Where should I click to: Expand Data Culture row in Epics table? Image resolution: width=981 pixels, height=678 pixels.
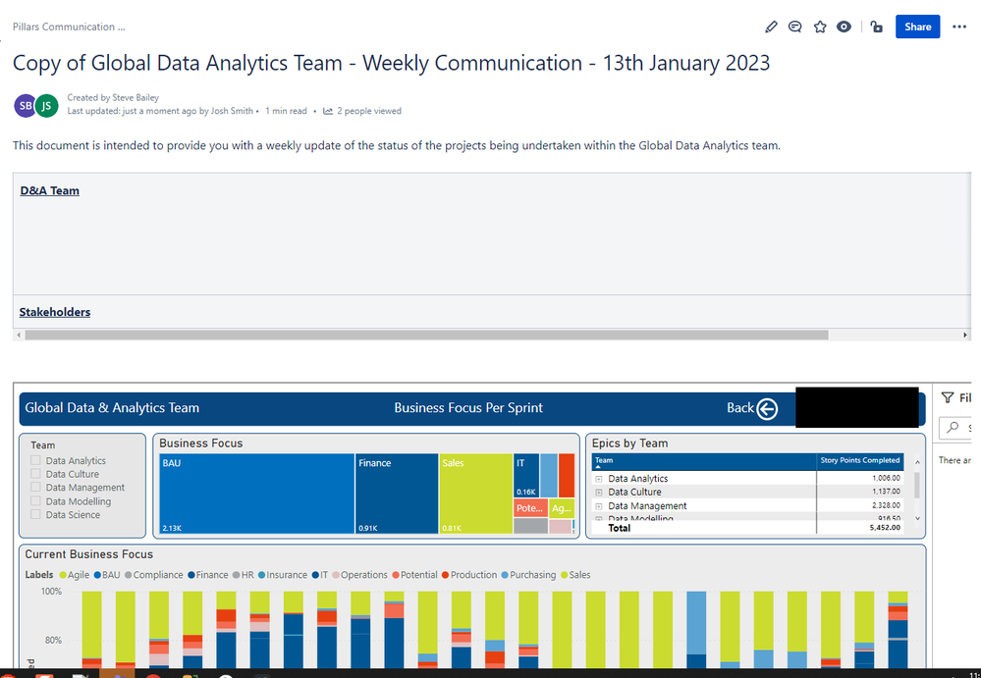[x=599, y=493]
